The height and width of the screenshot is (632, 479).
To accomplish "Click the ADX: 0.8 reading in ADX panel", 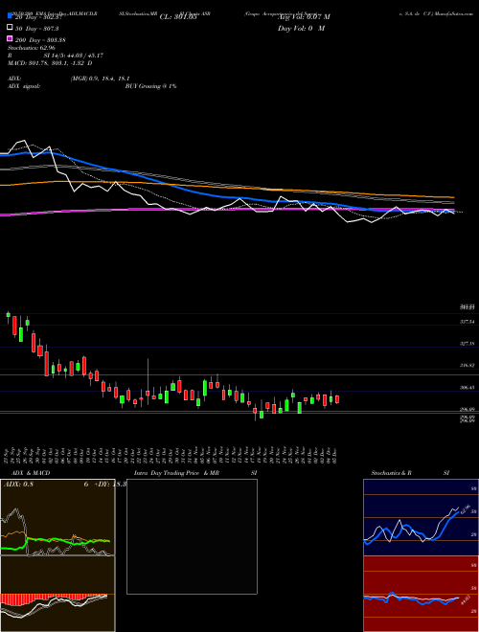I will (18, 485).
